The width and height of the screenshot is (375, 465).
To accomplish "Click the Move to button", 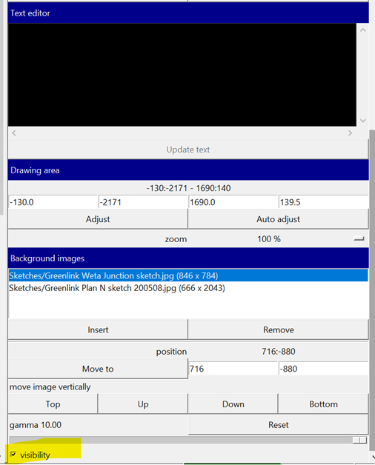I will pyautogui.click(x=98, y=369).
